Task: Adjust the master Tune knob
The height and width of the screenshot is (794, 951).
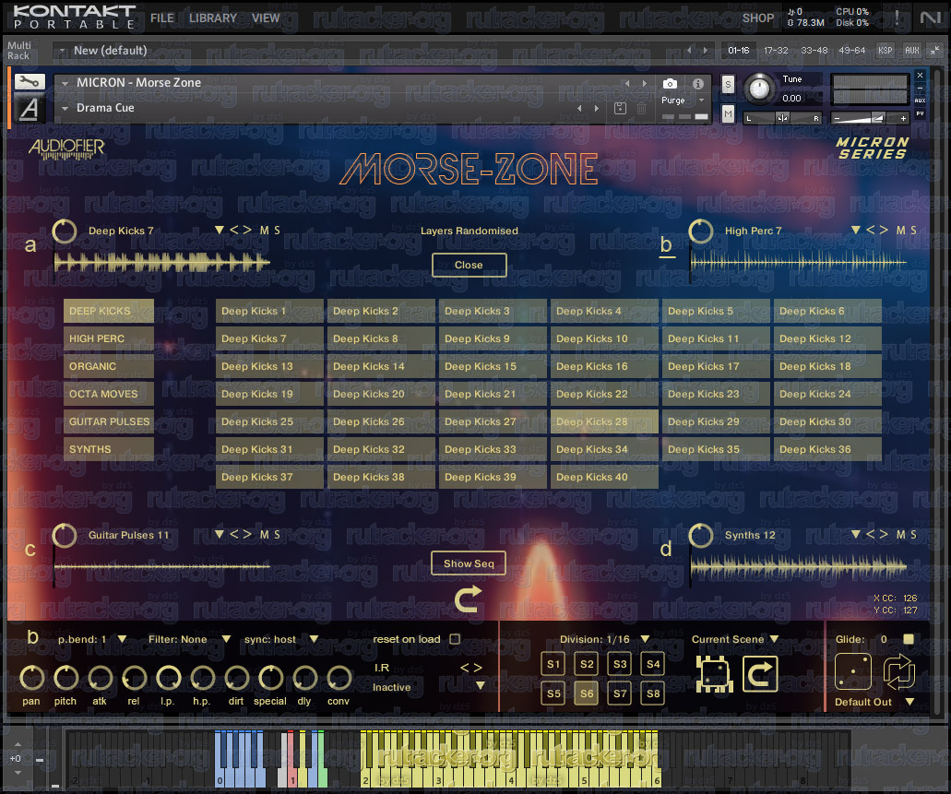Action: [759, 89]
